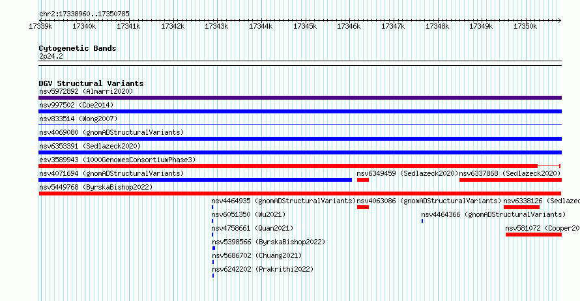
Task: Open nsv6051350 (Wu2021) label
Action: point(248,214)
